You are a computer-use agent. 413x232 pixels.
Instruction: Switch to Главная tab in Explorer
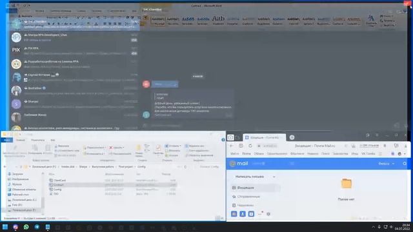(21, 140)
